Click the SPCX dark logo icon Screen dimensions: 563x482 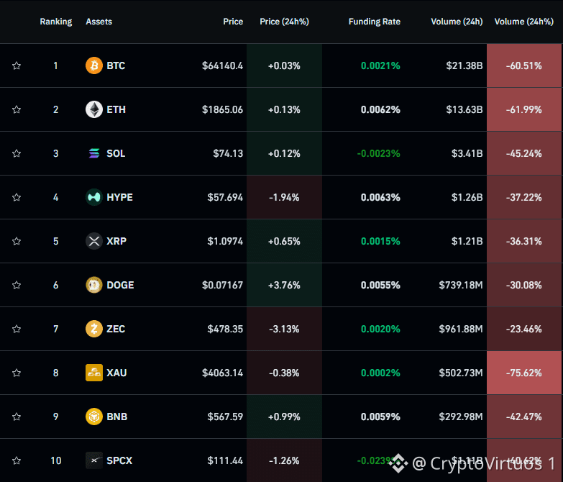tap(94, 460)
